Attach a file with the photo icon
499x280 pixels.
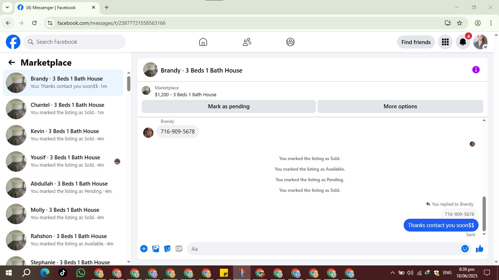156,249
